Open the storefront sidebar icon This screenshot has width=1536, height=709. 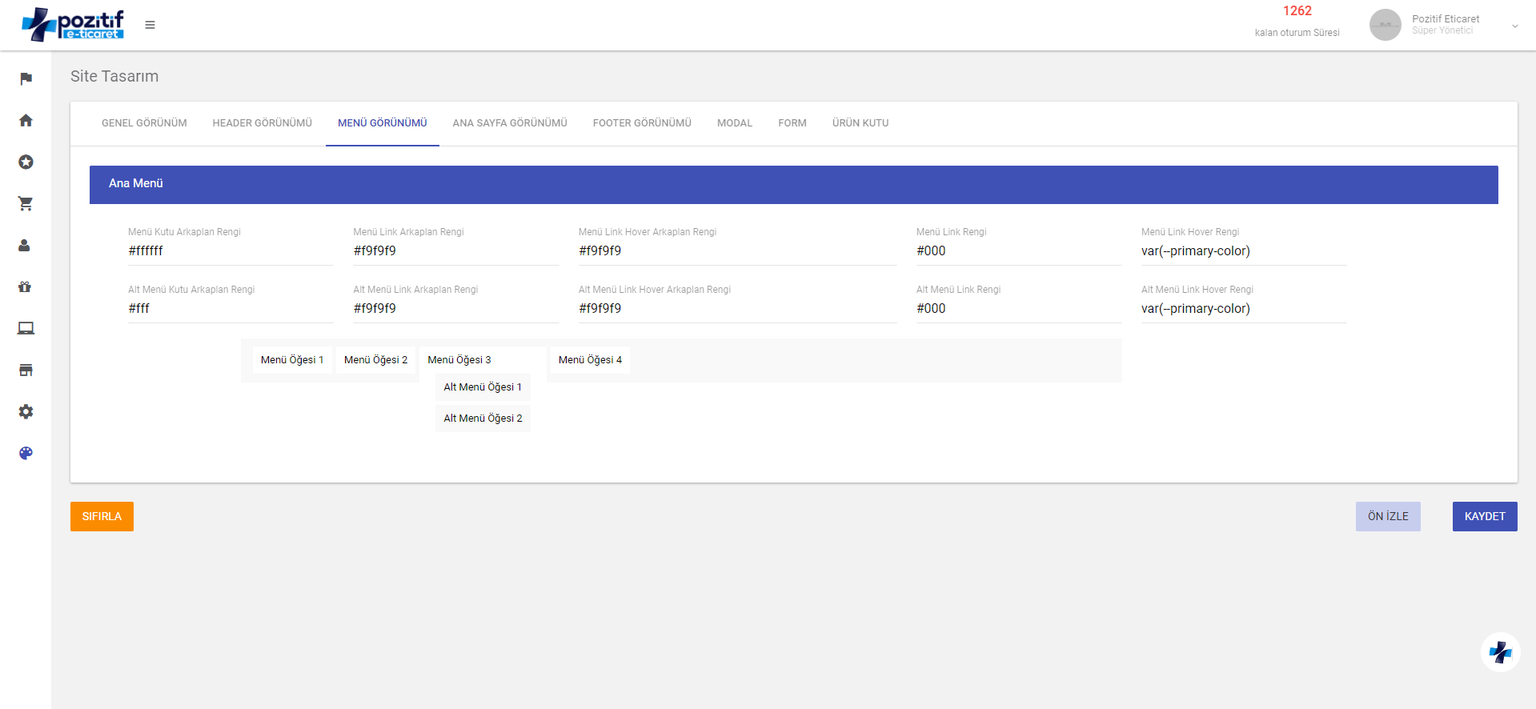pyautogui.click(x=26, y=370)
